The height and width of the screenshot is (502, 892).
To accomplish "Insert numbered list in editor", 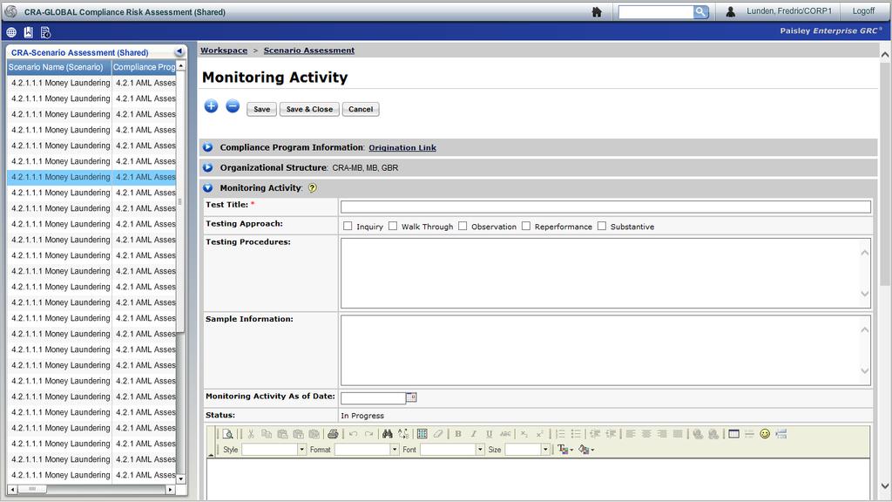I will 560,434.
